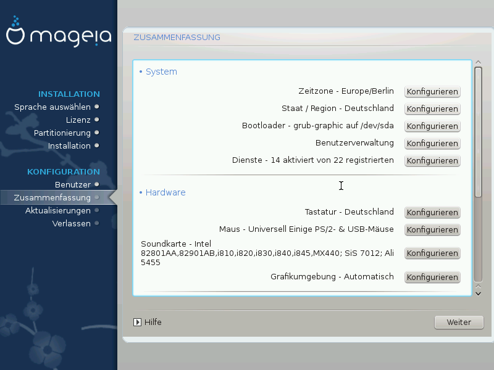Click the text Zeitzone - Europe/Berlin
494x370 pixels.
pos(346,91)
